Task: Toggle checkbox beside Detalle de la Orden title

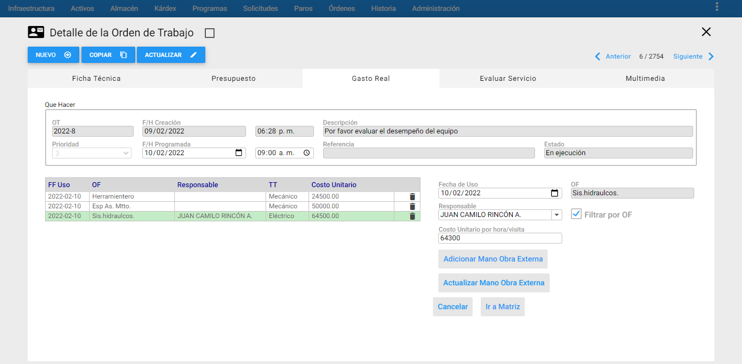Action: (210, 33)
